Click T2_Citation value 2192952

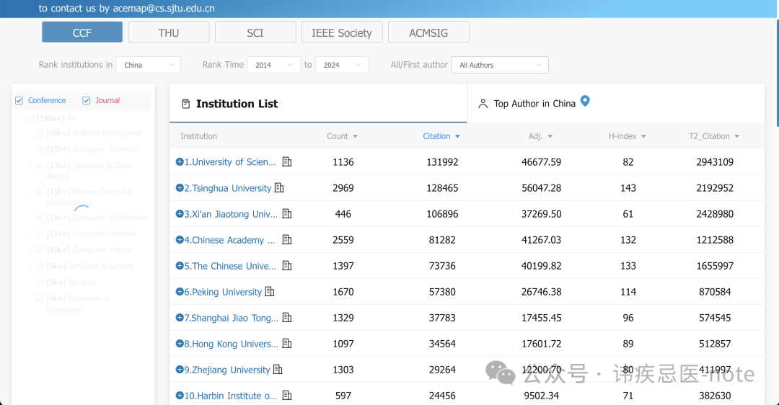coord(715,187)
